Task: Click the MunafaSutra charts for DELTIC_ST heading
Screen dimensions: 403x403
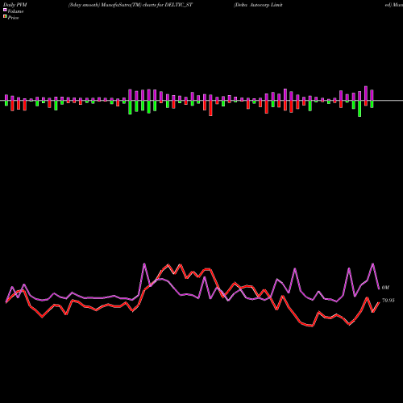Action: click(x=131, y=5)
